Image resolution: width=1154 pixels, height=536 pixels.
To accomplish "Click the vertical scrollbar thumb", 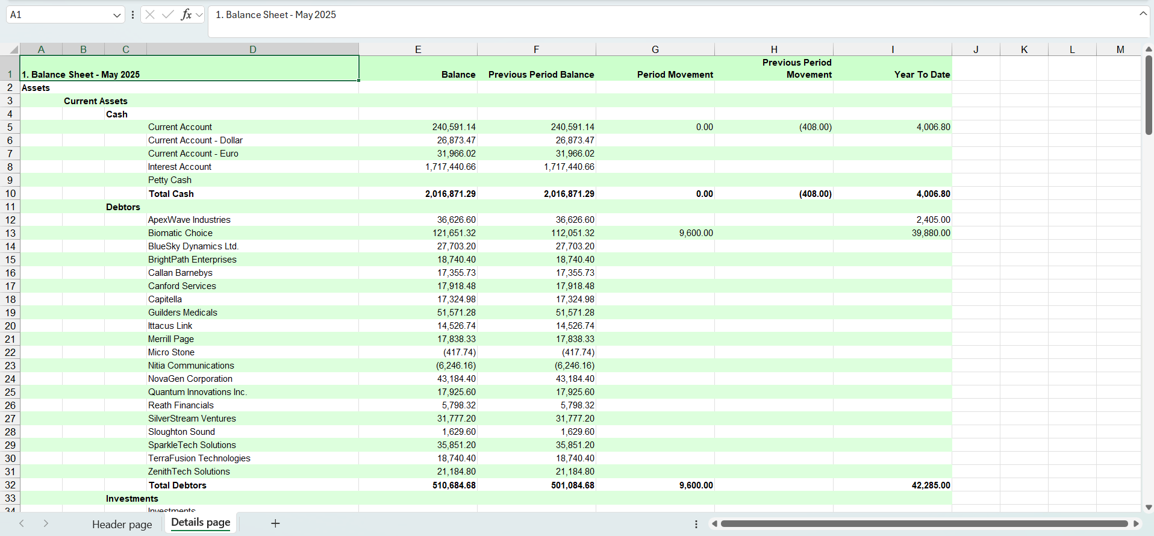I will 1149,95.
